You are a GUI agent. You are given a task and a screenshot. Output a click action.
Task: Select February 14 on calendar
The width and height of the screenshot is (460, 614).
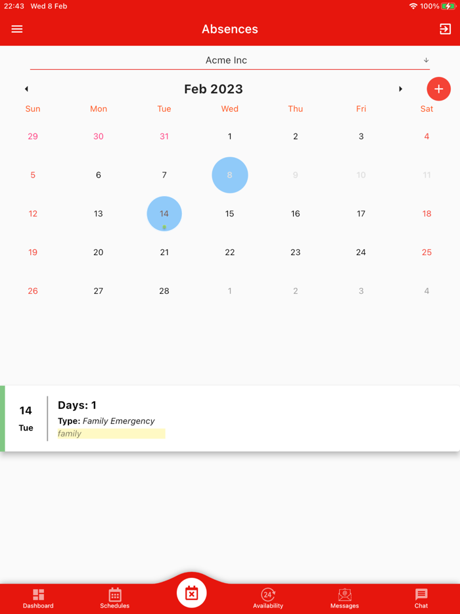point(164,214)
